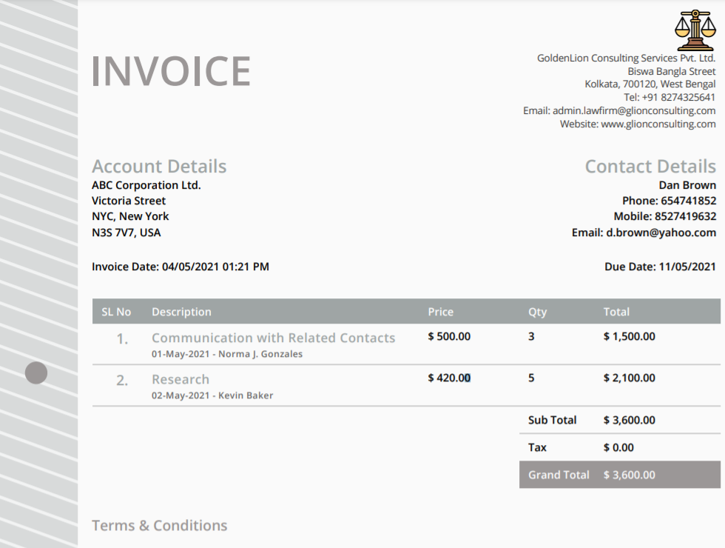Click the $ 500.00 price
Image resolution: width=725 pixels, height=548 pixels.
pos(449,336)
